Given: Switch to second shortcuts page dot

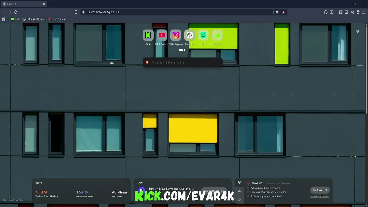Looking at the screenshot, I should (x=184, y=50).
